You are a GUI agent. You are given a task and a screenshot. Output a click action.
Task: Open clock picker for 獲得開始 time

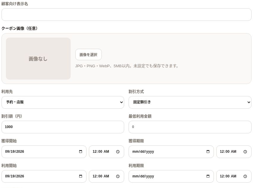point(118,152)
